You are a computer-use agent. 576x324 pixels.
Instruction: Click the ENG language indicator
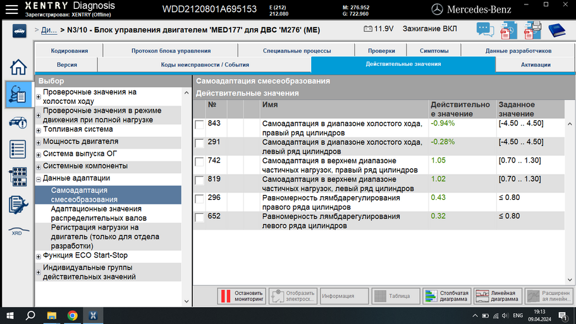(x=518, y=316)
